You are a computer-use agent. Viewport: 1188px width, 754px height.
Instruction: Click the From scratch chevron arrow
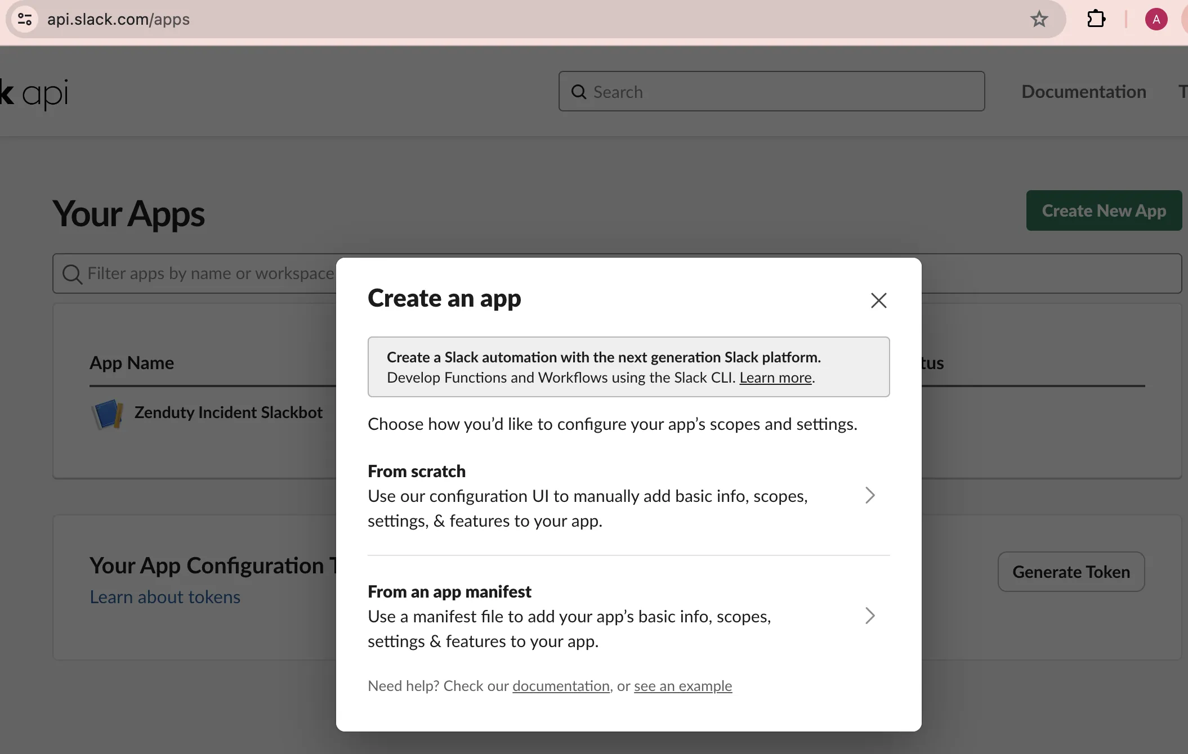(870, 495)
